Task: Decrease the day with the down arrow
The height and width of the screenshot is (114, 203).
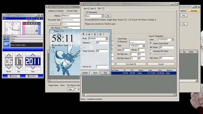Action: (x=19, y=68)
